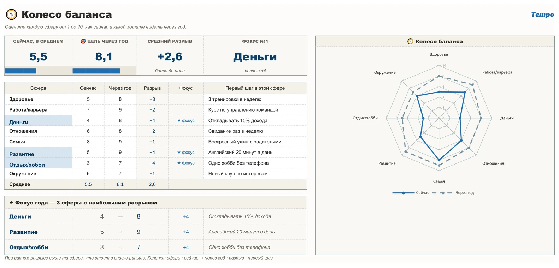The height and width of the screenshot is (268, 559).
Task: Click the +3 gap value for Здоровье
Action: pyautogui.click(x=152, y=99)
